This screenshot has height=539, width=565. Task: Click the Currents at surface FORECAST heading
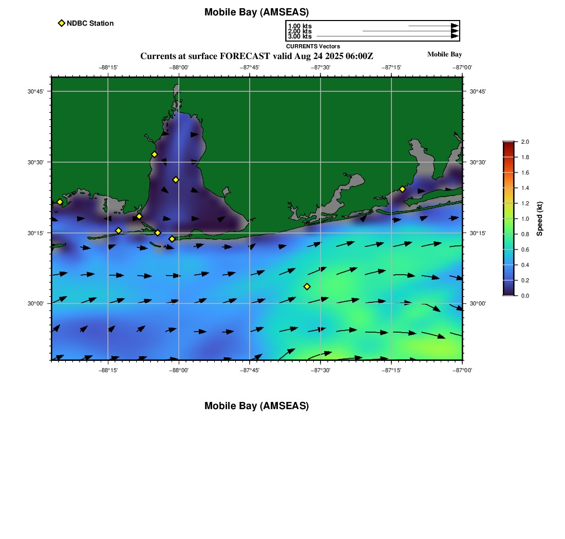pos(256,56)
